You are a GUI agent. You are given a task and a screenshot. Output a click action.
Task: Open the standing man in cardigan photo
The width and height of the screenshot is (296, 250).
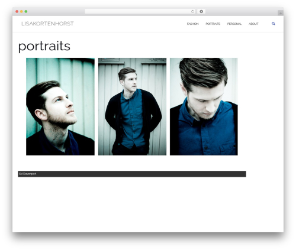tap(132, 106)
